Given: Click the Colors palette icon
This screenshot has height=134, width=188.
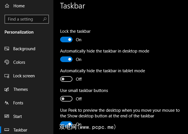Looking at the screenshot, I should coord(7,62).
